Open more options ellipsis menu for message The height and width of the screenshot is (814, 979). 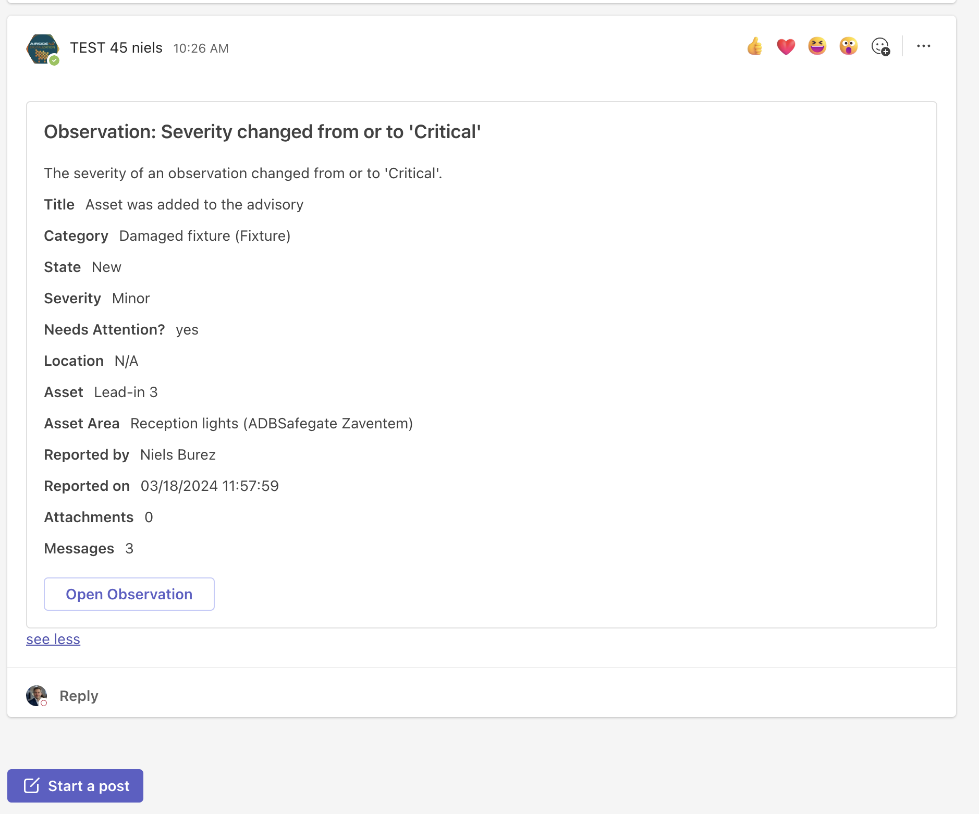pos(923,46)
